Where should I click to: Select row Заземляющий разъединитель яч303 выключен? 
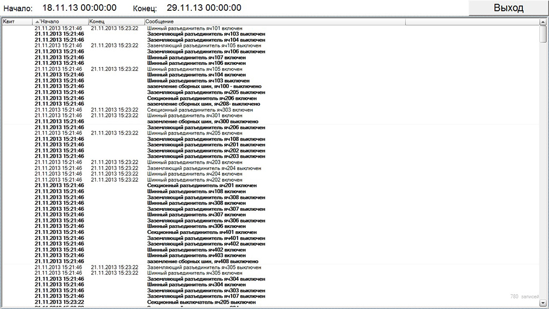[x=270, y=290]
